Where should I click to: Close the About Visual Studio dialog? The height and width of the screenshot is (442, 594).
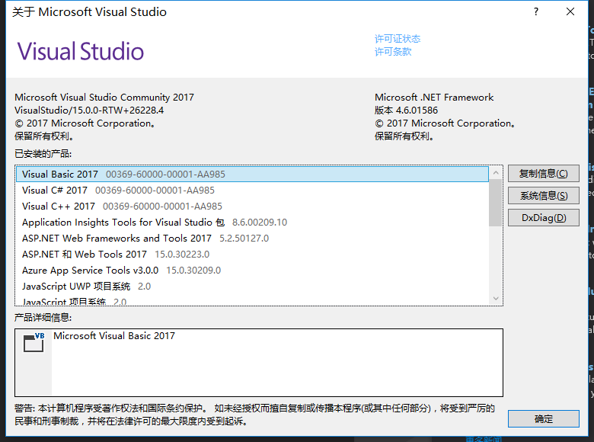[x=570, y=11]
